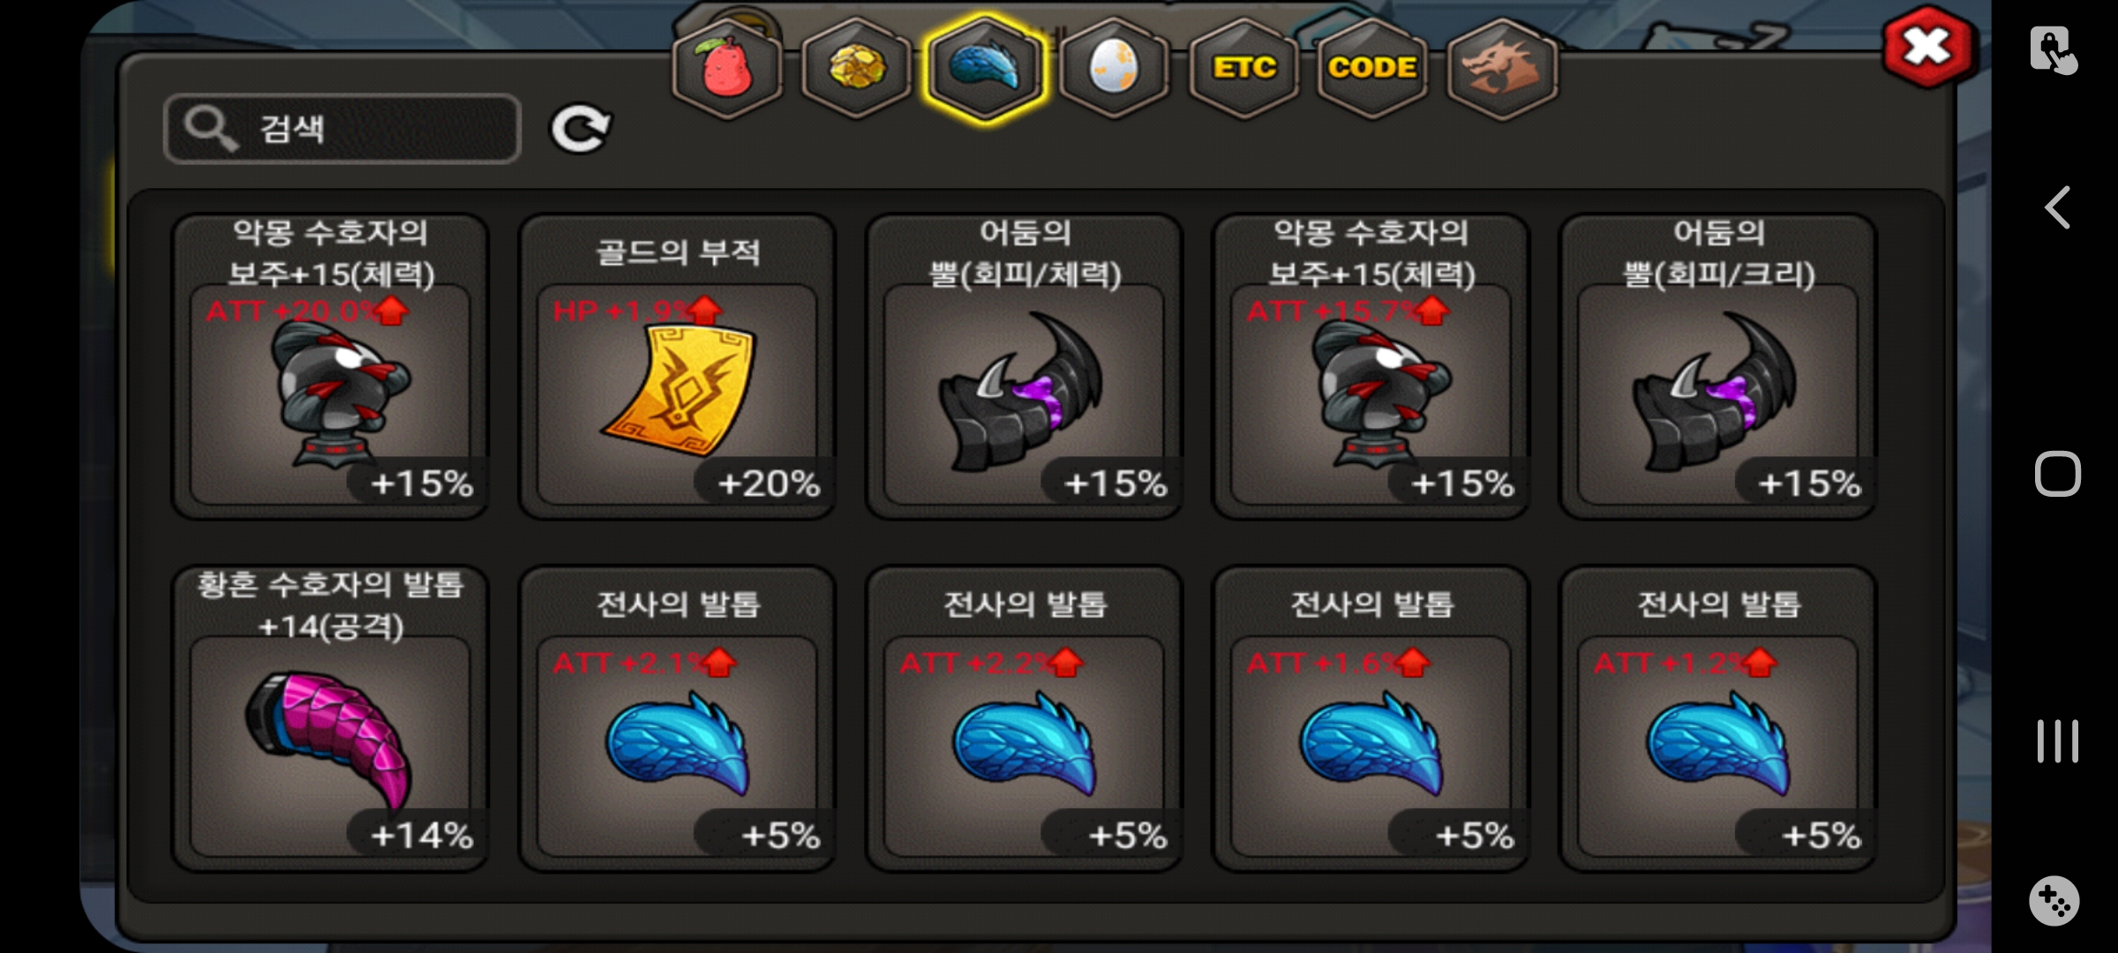Select the 황혼 수호자의 발톱 +14 pink claw
This screenshot has height=953, width=2118.
[330, 718]
